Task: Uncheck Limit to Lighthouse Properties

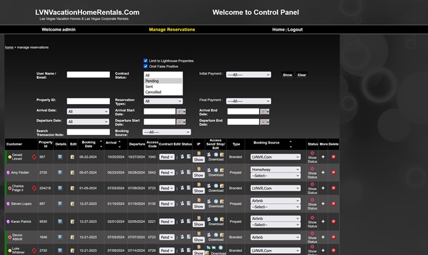Action: click(146, 61)
